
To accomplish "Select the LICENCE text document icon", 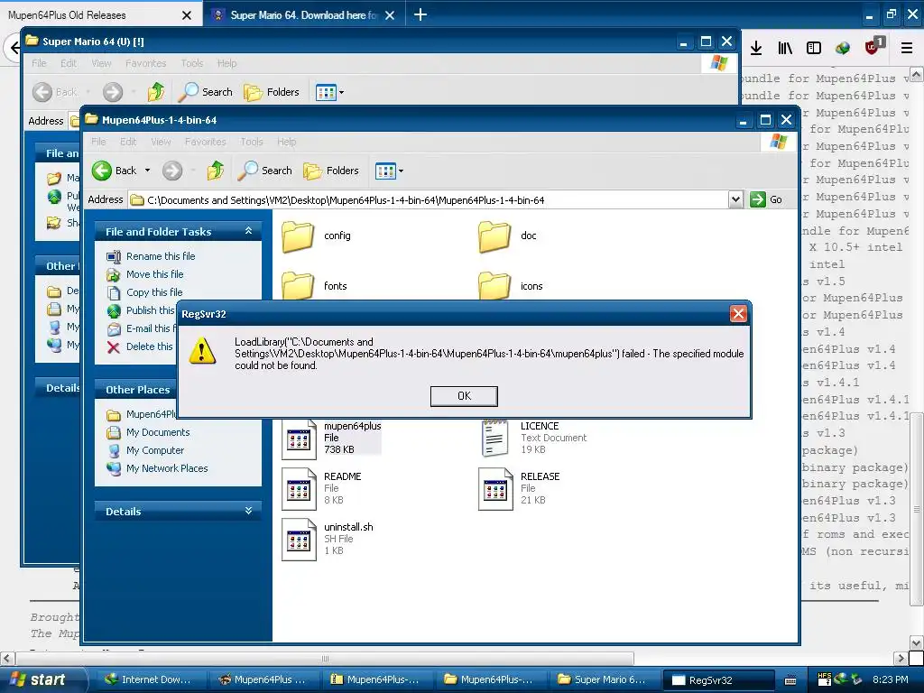I will click(495, 439).
